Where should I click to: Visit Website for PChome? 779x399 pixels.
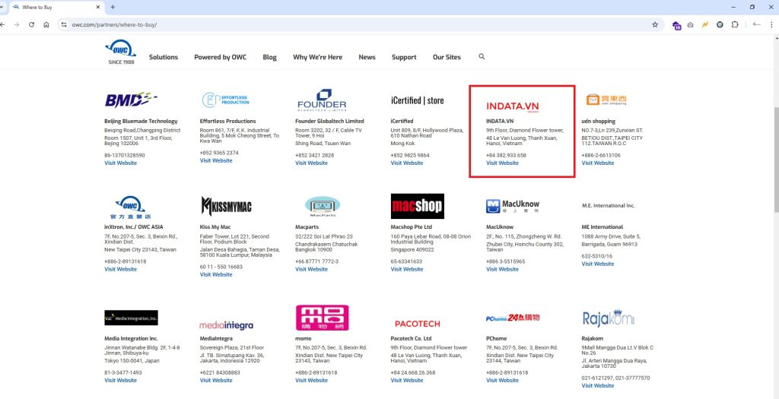point(502,380)
